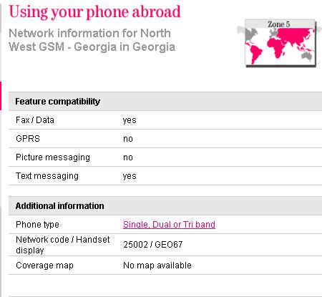This screenshot has width=322, height=297.
Task: Click the Additional information section header
Action: coord(165,206)
